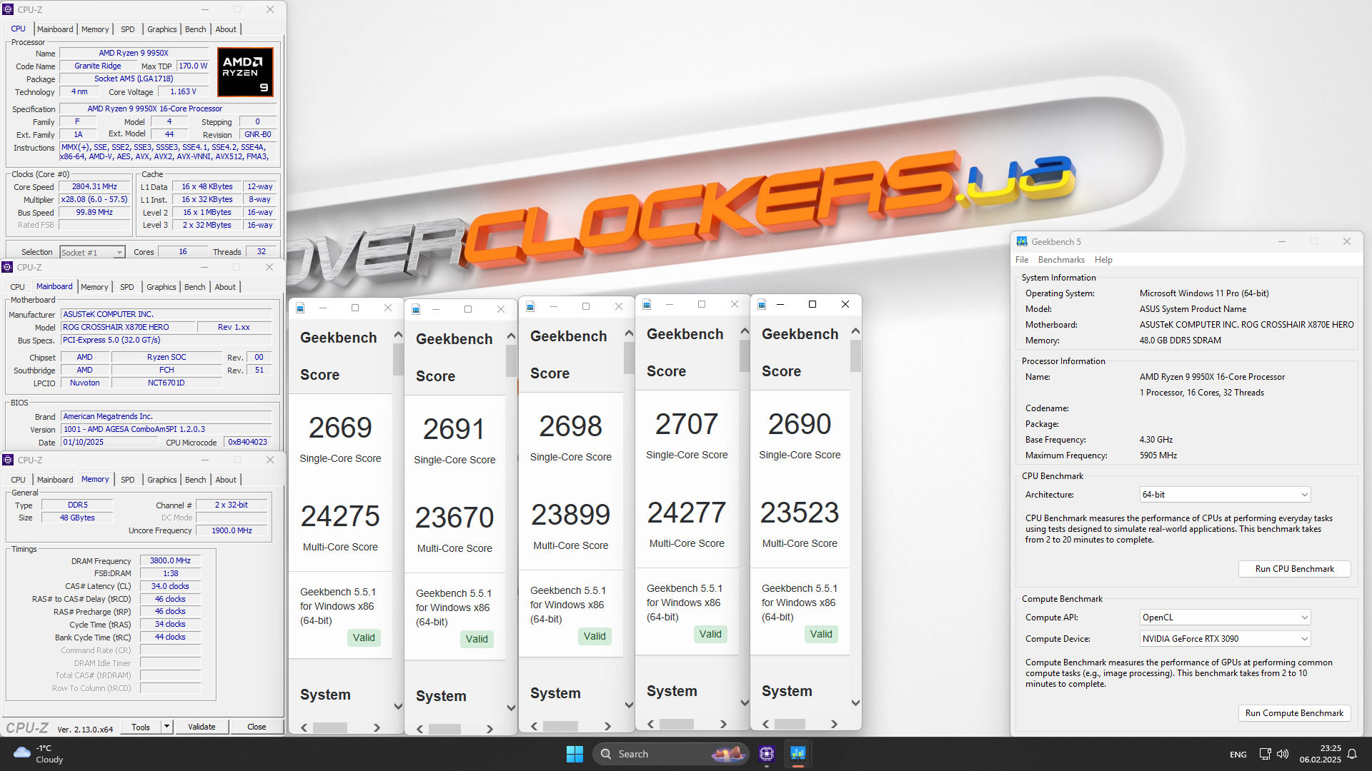This screenshot has height=771, width=1372.
Task: Click the Bench tab in CPU-Z mainboard window
Action: [x=195, y=287]
